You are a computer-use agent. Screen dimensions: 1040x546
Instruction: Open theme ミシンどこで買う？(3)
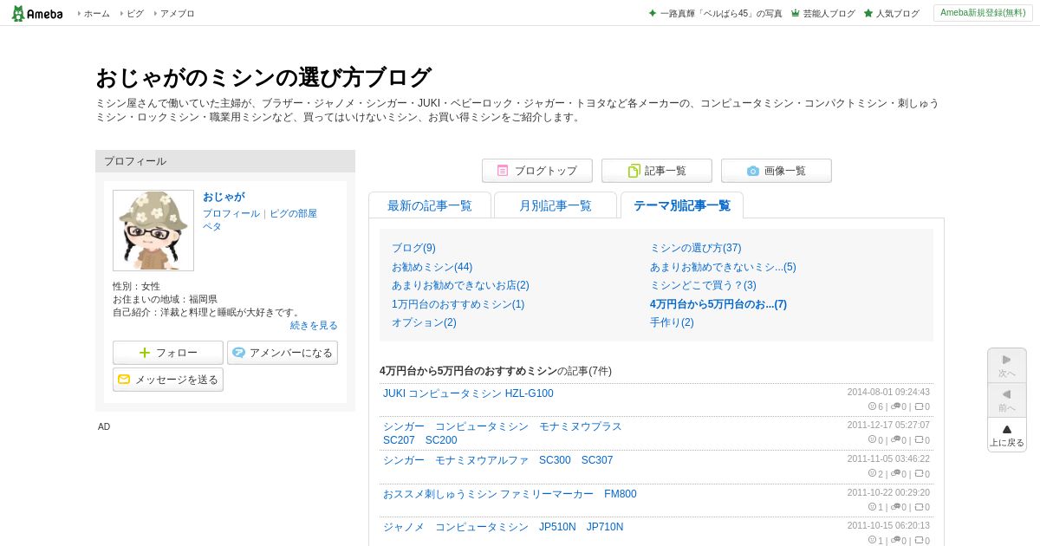coord(703,285)
